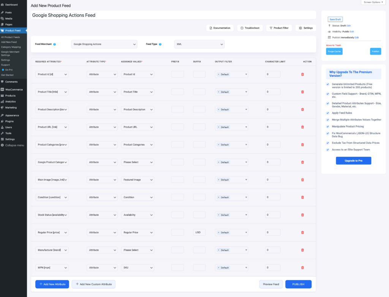Open the SKU assigned value dropdown
The height and width of the screenshot is (297, 389).
point(138,268)
